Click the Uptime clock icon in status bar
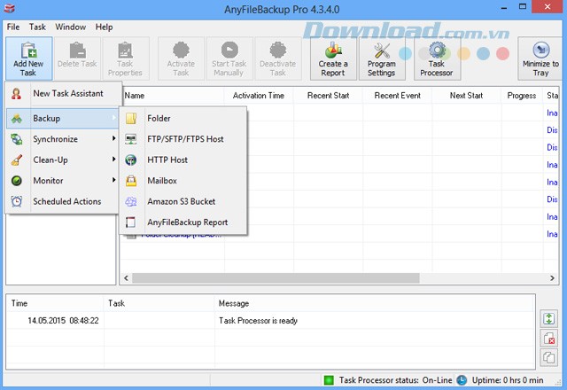567x390 pixels. pos(462,380)
